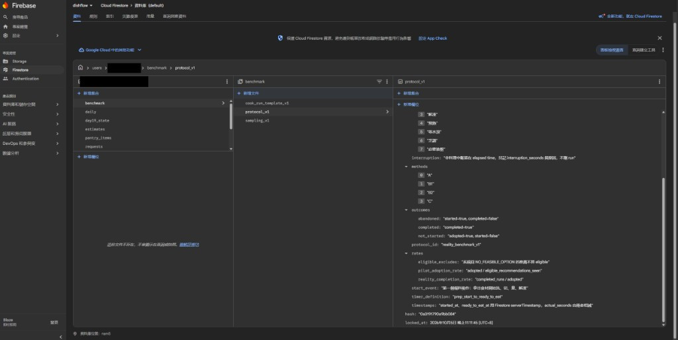
Task: Switch to the 用量 usage tab
Action: coord(150,17)
